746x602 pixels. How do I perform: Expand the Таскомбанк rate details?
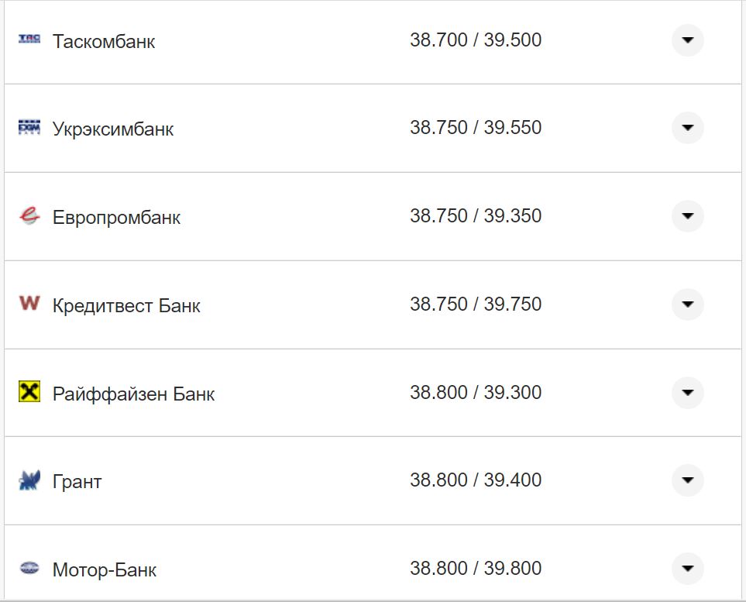(687, 40)
